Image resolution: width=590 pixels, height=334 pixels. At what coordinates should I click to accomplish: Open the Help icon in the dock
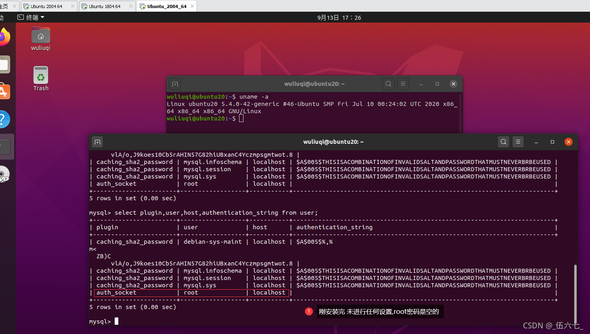4,119
